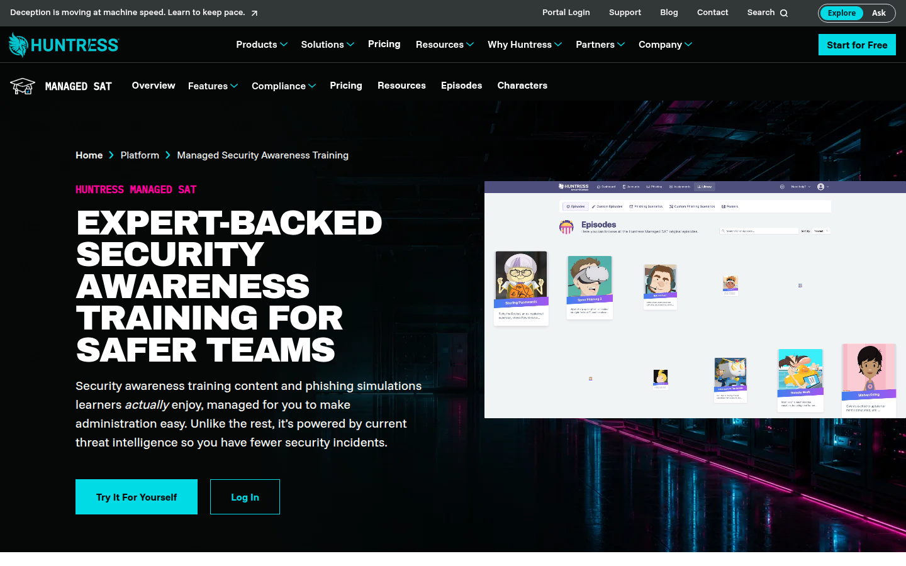Open the Support link

point(625,13)
